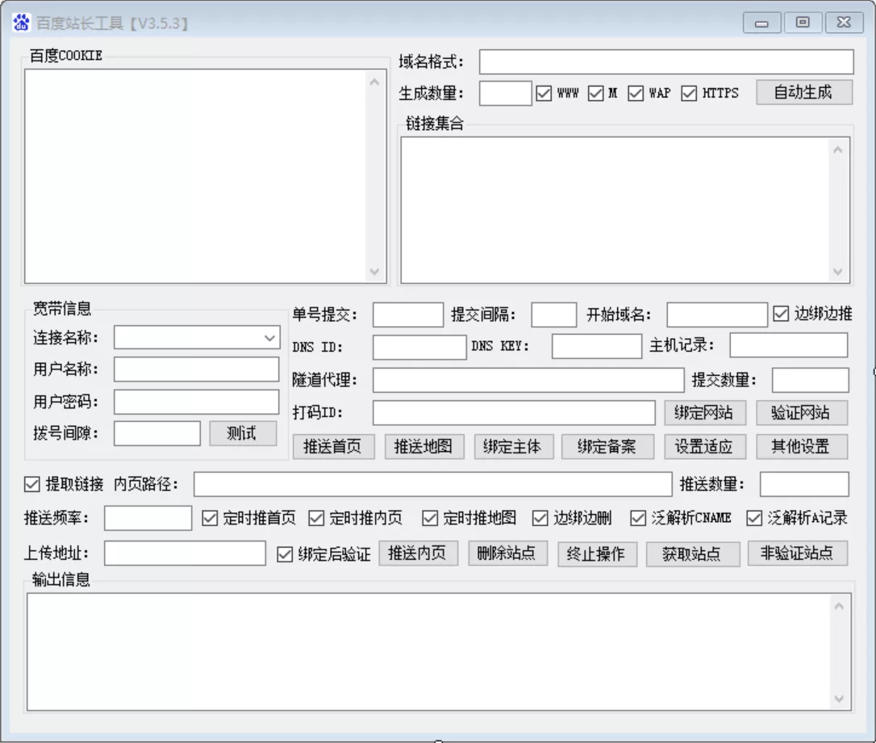Toggle the HTTPS checkbox
The width and height of the screenshot is (876, 743).
689,94
